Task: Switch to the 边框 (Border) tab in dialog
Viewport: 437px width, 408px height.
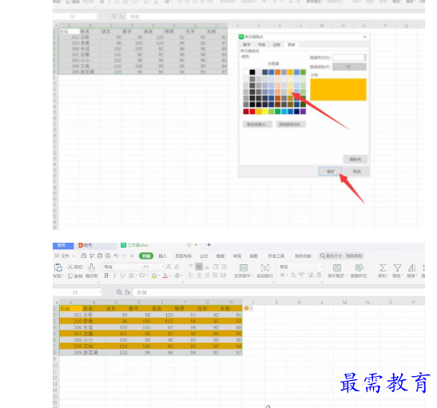Action: point(276,45)
